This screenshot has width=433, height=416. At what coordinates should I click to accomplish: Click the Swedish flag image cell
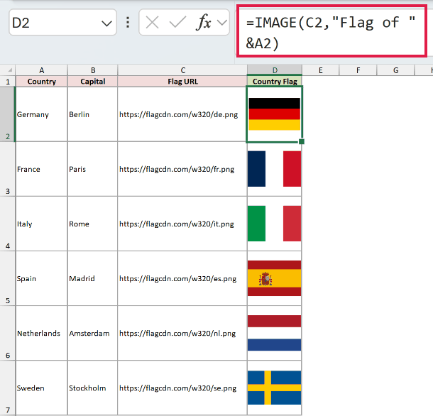(275, 388)
